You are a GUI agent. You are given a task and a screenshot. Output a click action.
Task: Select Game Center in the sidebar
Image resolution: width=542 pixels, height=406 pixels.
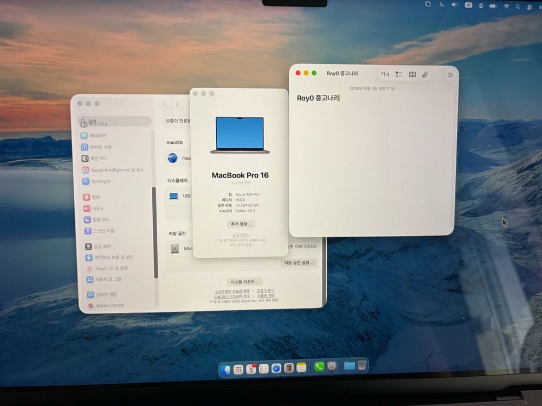point(106,305)
